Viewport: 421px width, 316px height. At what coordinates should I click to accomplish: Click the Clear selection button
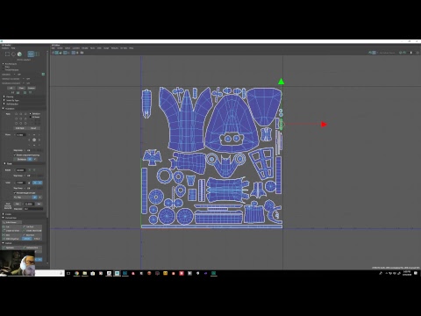coord(21,88)
